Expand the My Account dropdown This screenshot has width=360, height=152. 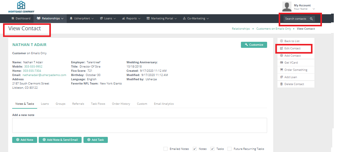pos(313,9)
